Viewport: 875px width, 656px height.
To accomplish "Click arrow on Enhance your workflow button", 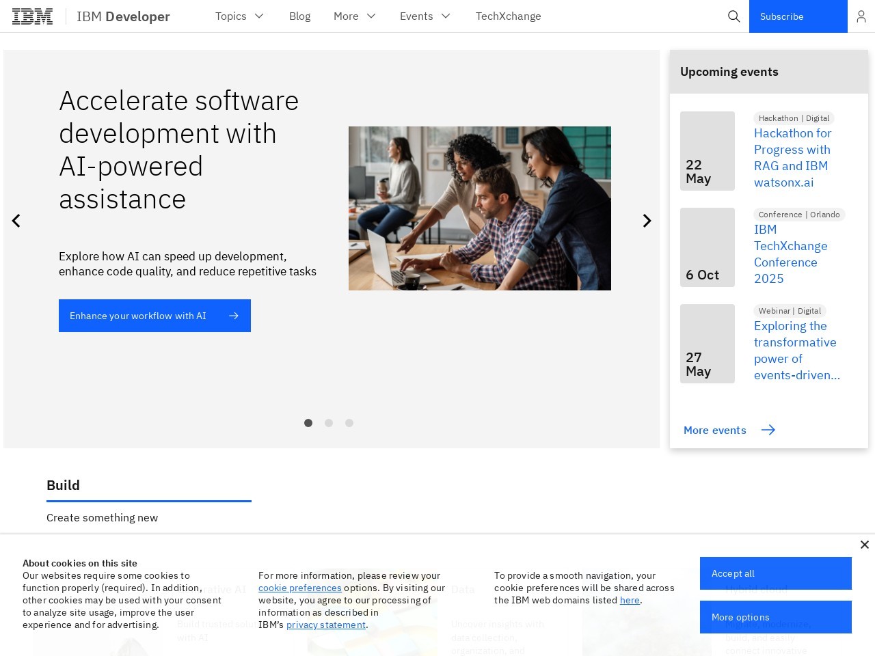I will pos(234,316).
